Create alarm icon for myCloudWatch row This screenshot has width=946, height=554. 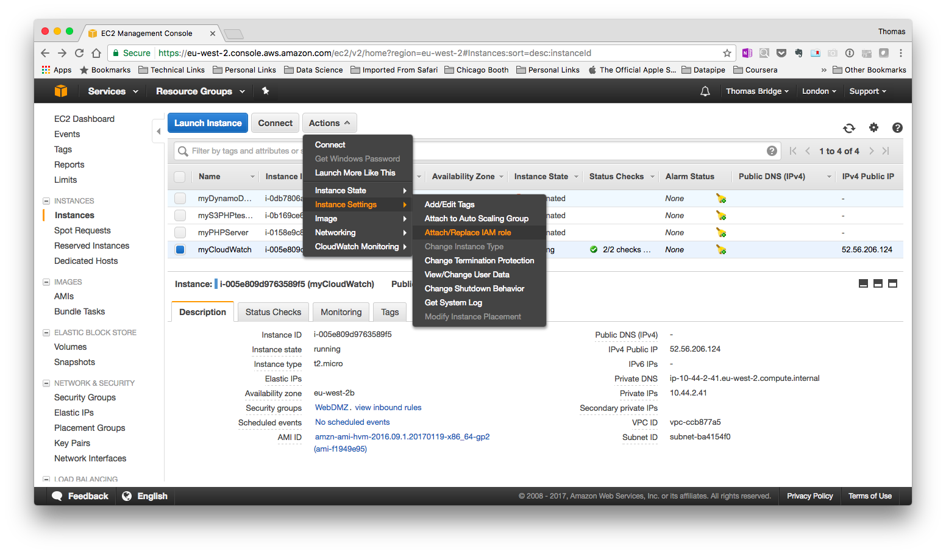point(721,249)
